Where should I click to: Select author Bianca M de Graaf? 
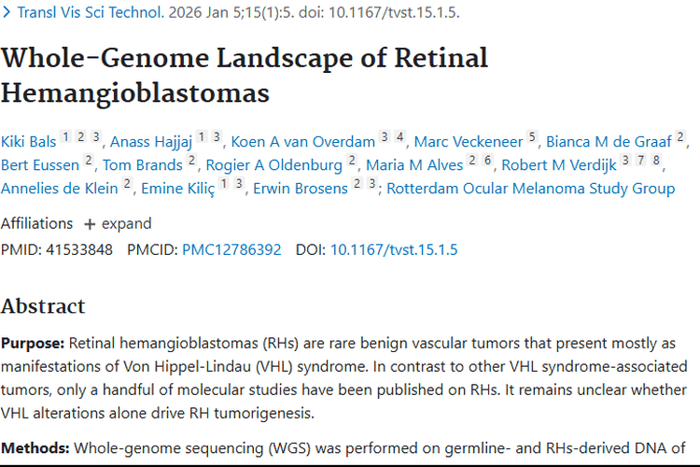tap(609, 142)
